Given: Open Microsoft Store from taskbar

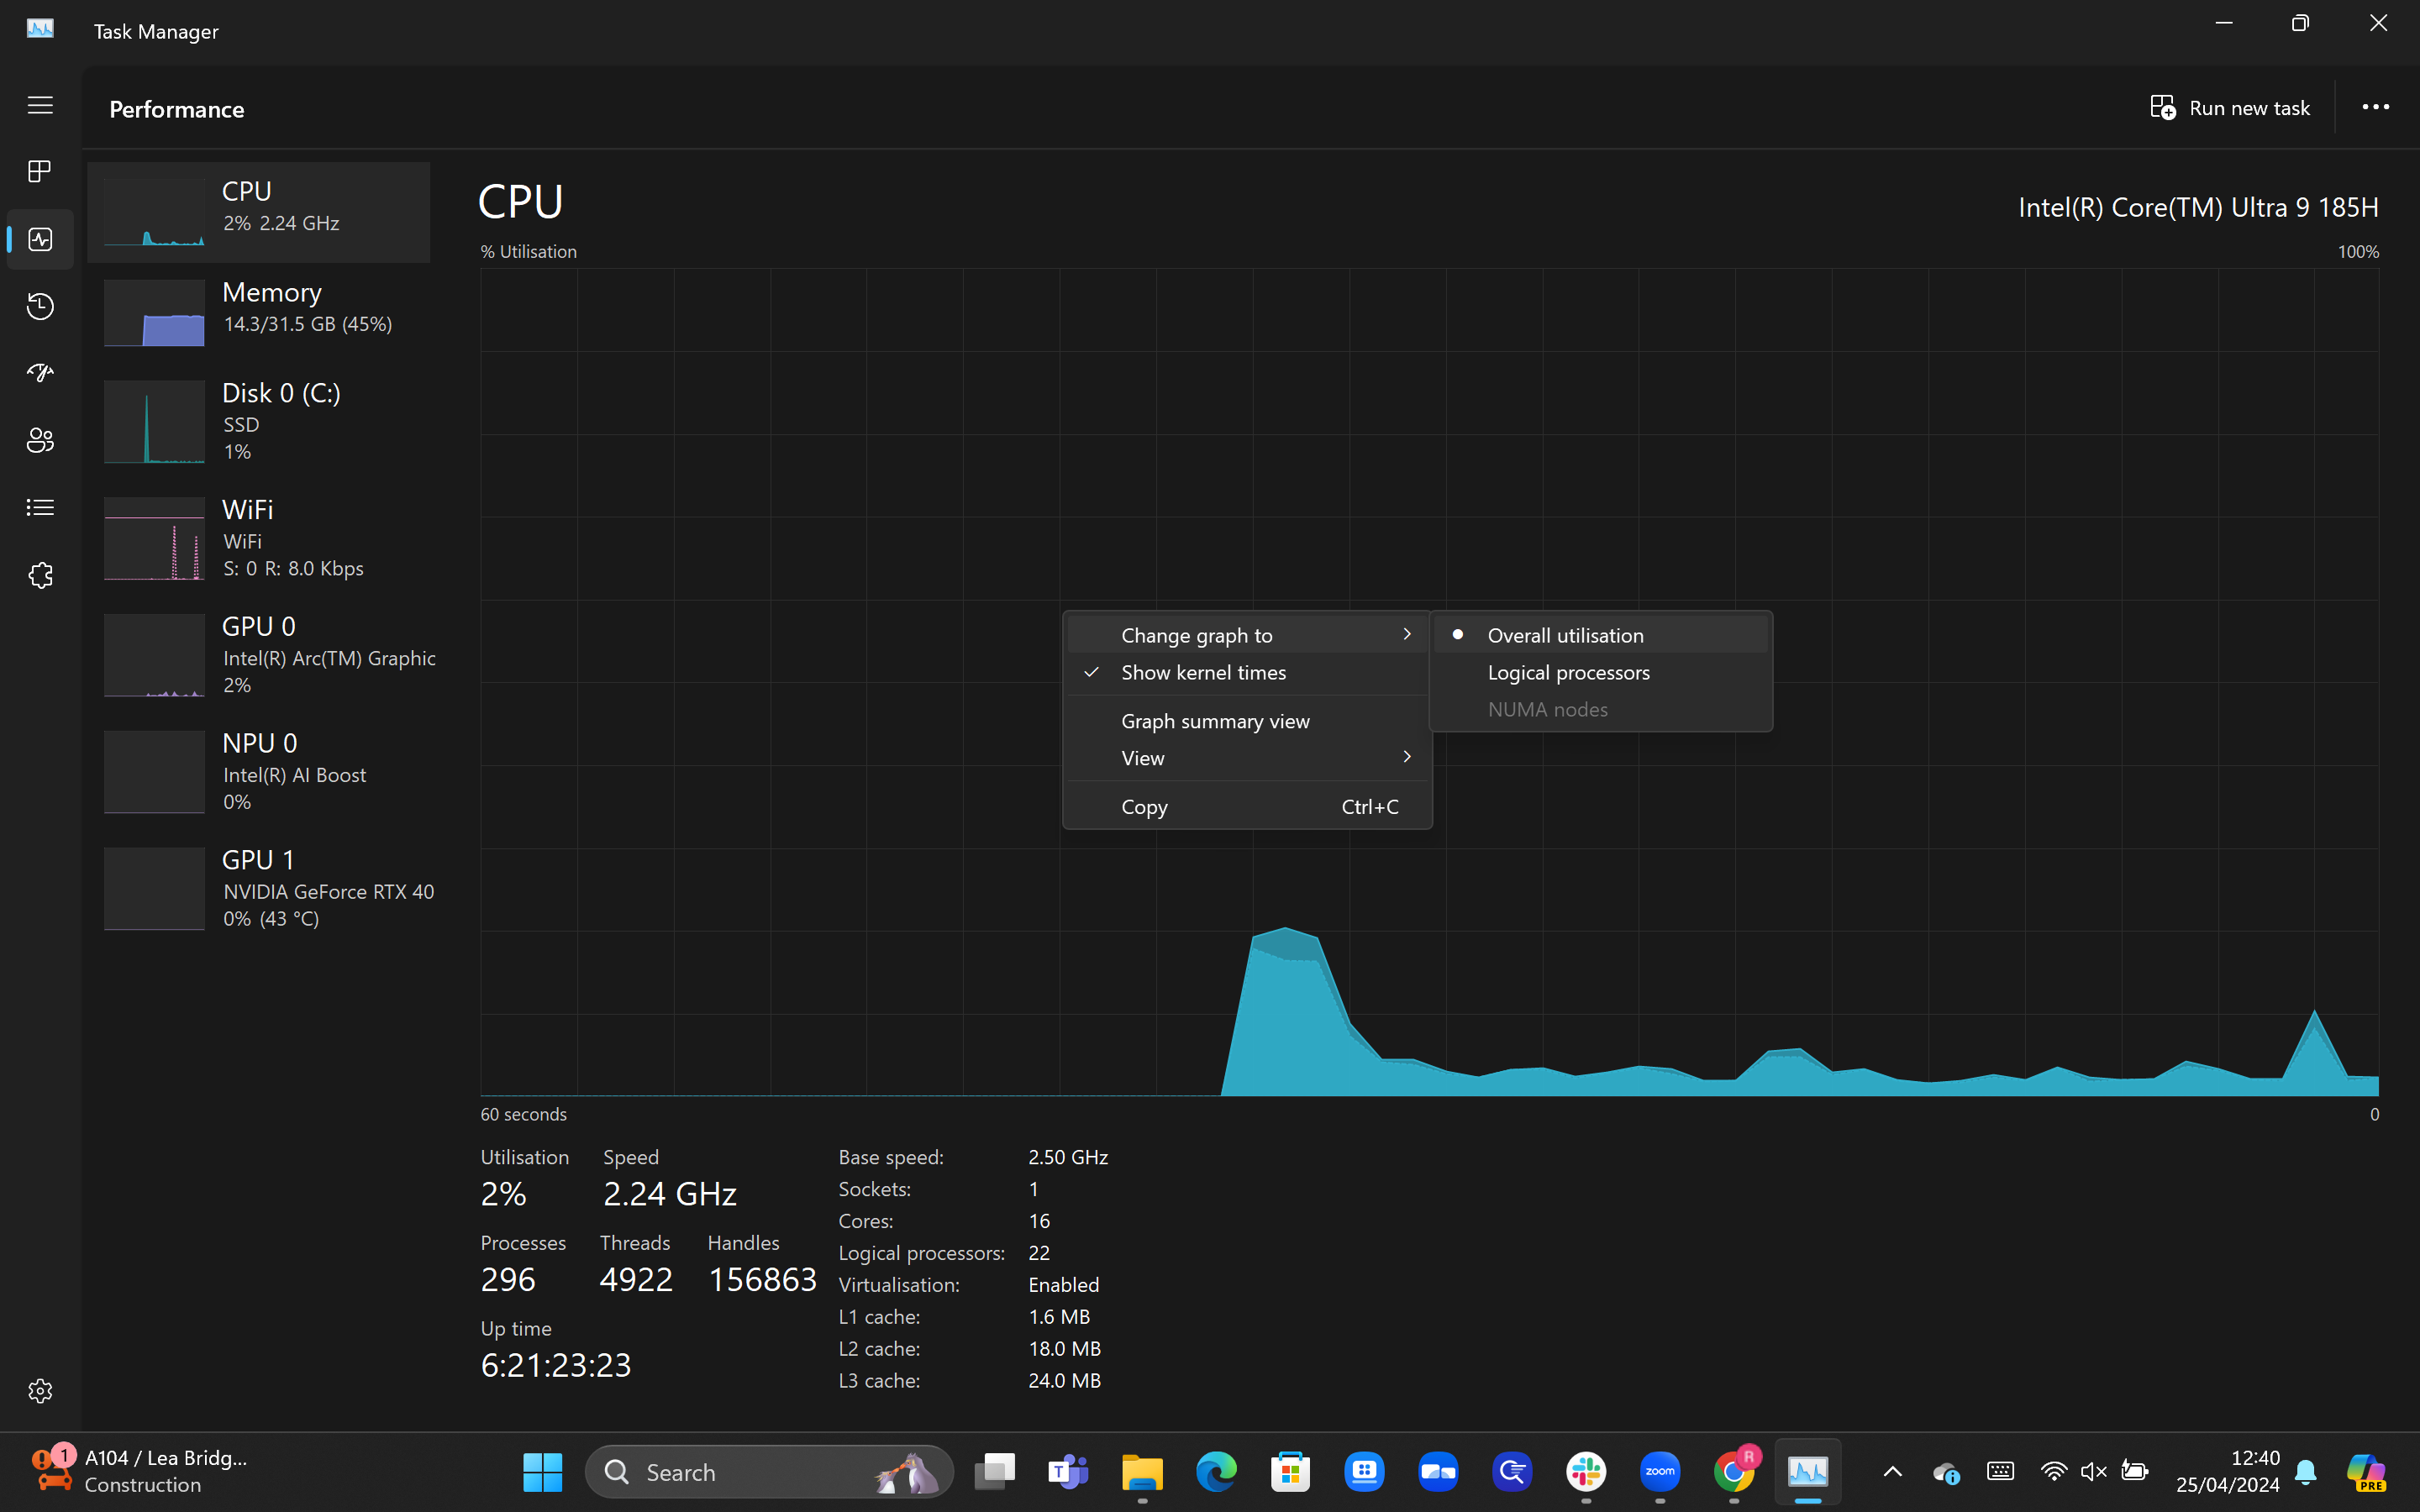Looking at the screenshot, I should (1290, 1472).
